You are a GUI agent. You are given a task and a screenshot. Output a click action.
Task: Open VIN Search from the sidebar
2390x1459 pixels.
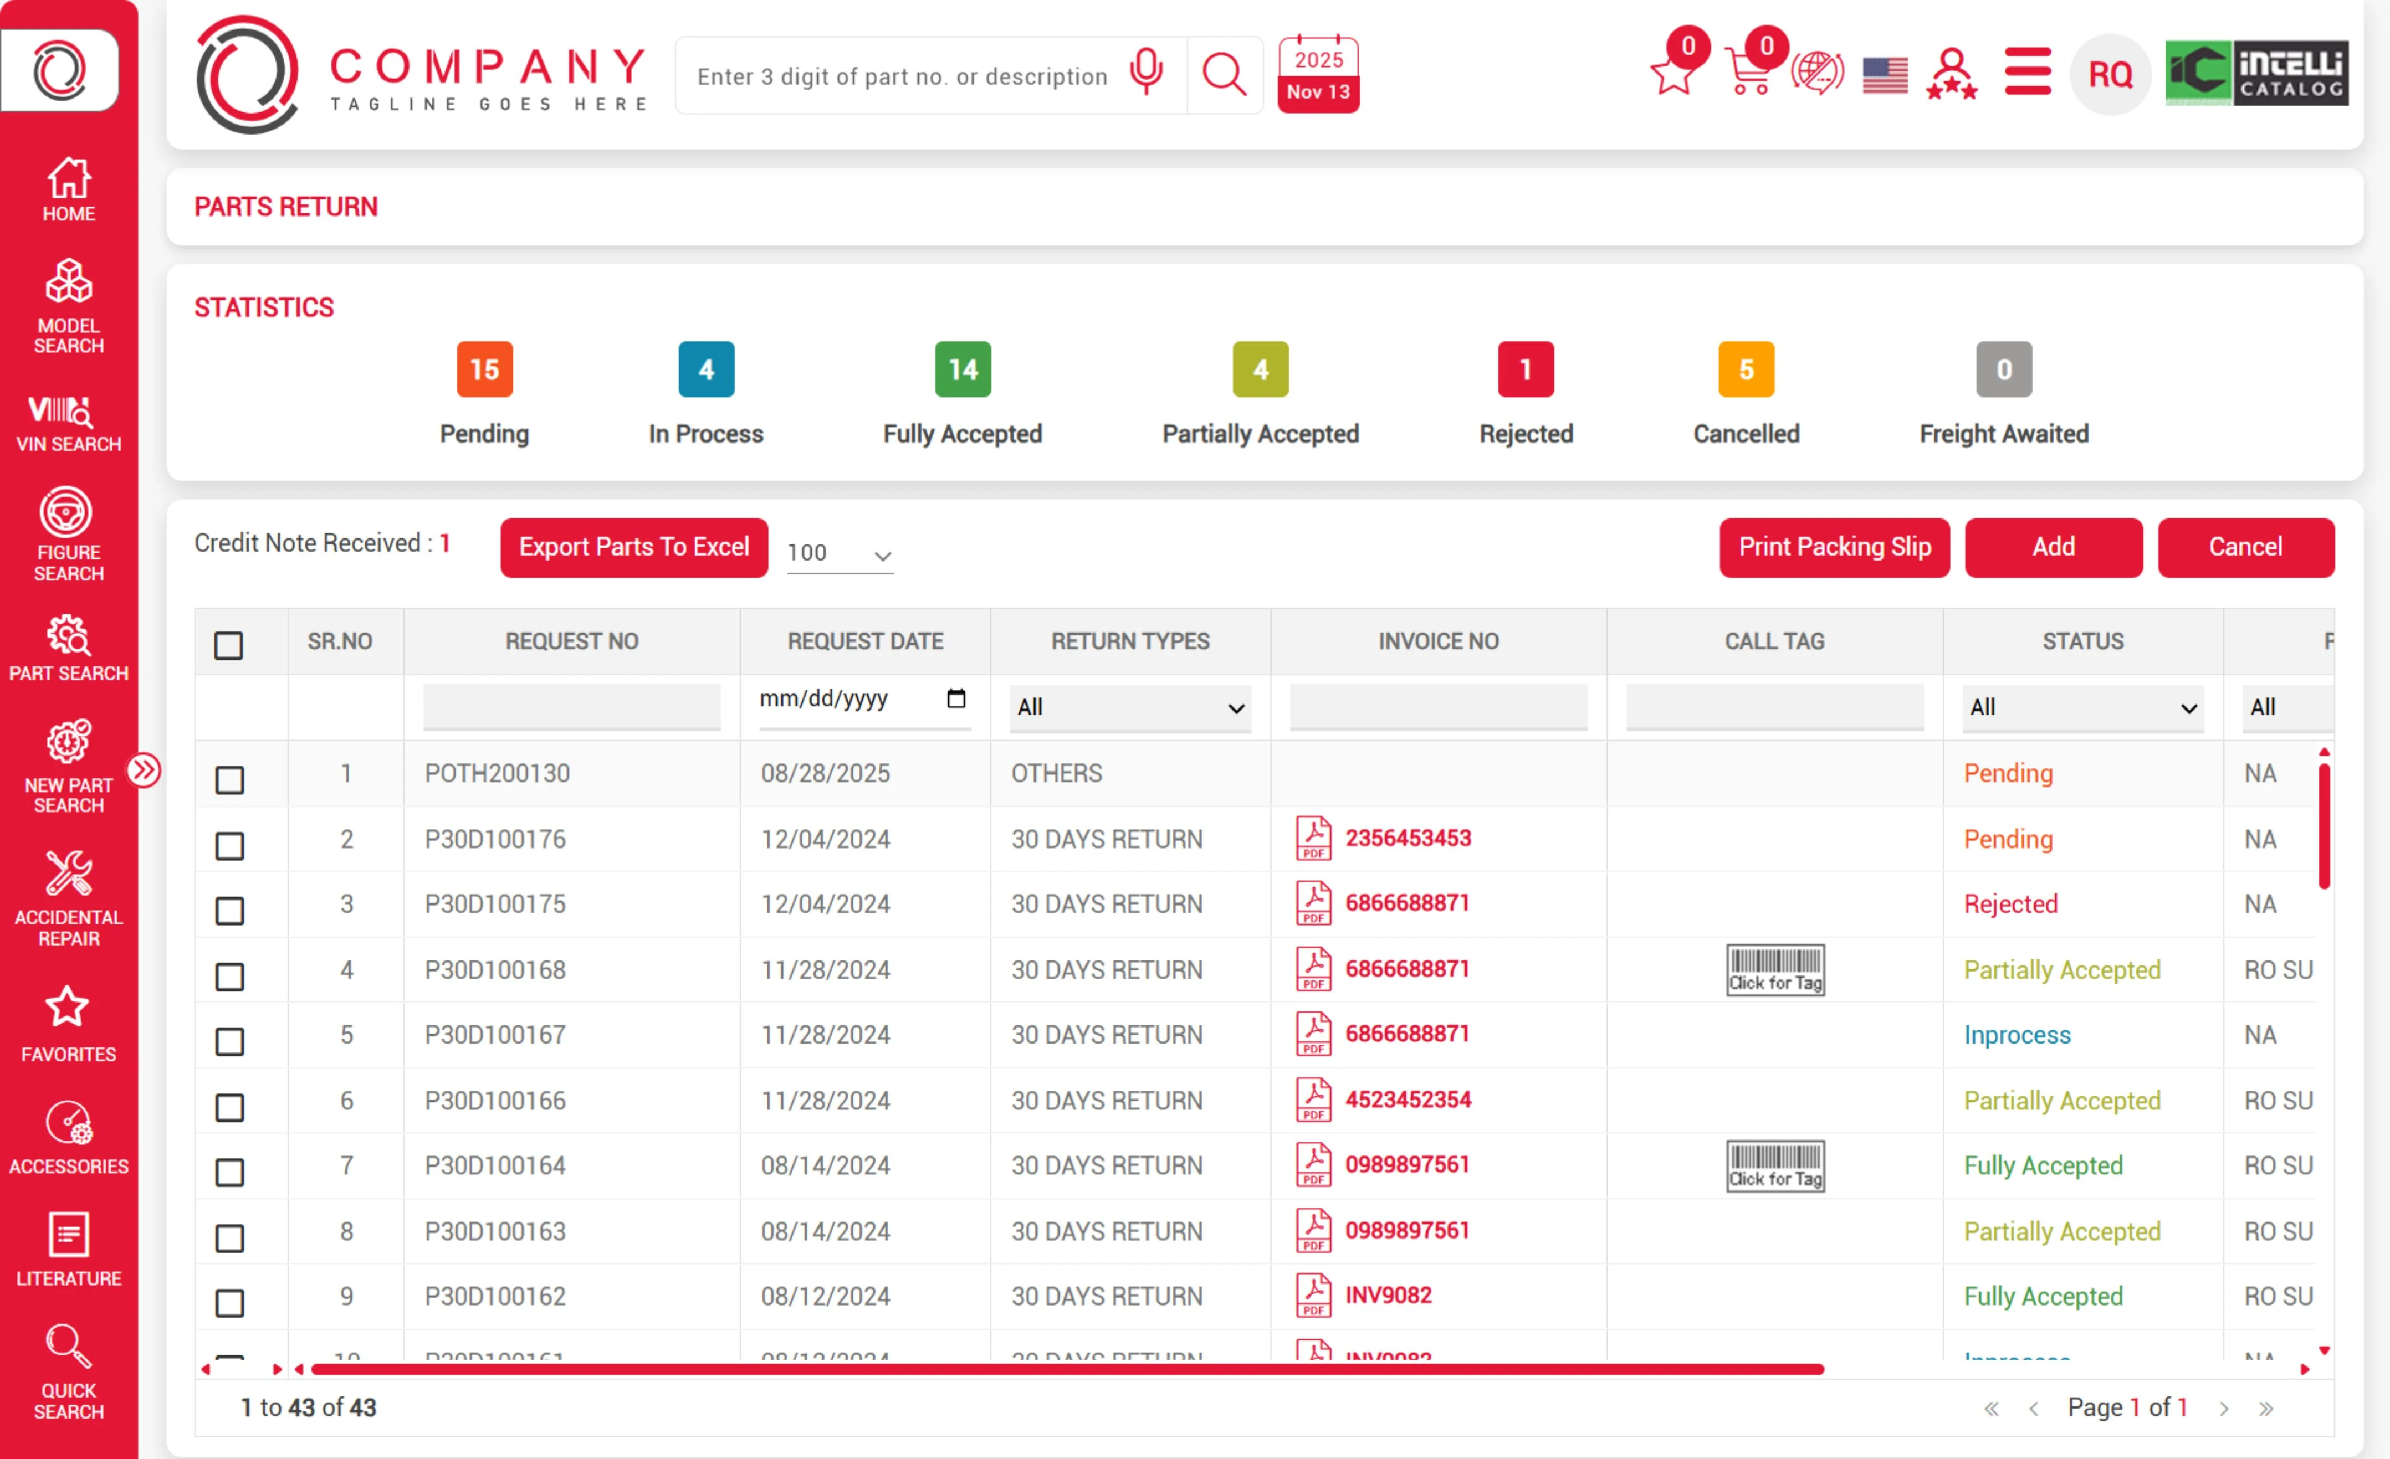(68, 424)
